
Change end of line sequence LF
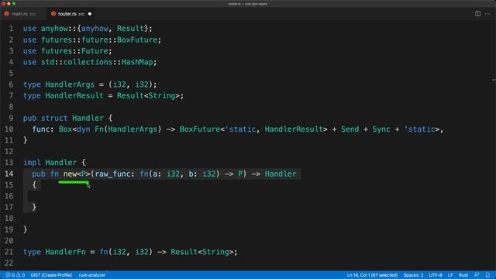pos(450,275)
